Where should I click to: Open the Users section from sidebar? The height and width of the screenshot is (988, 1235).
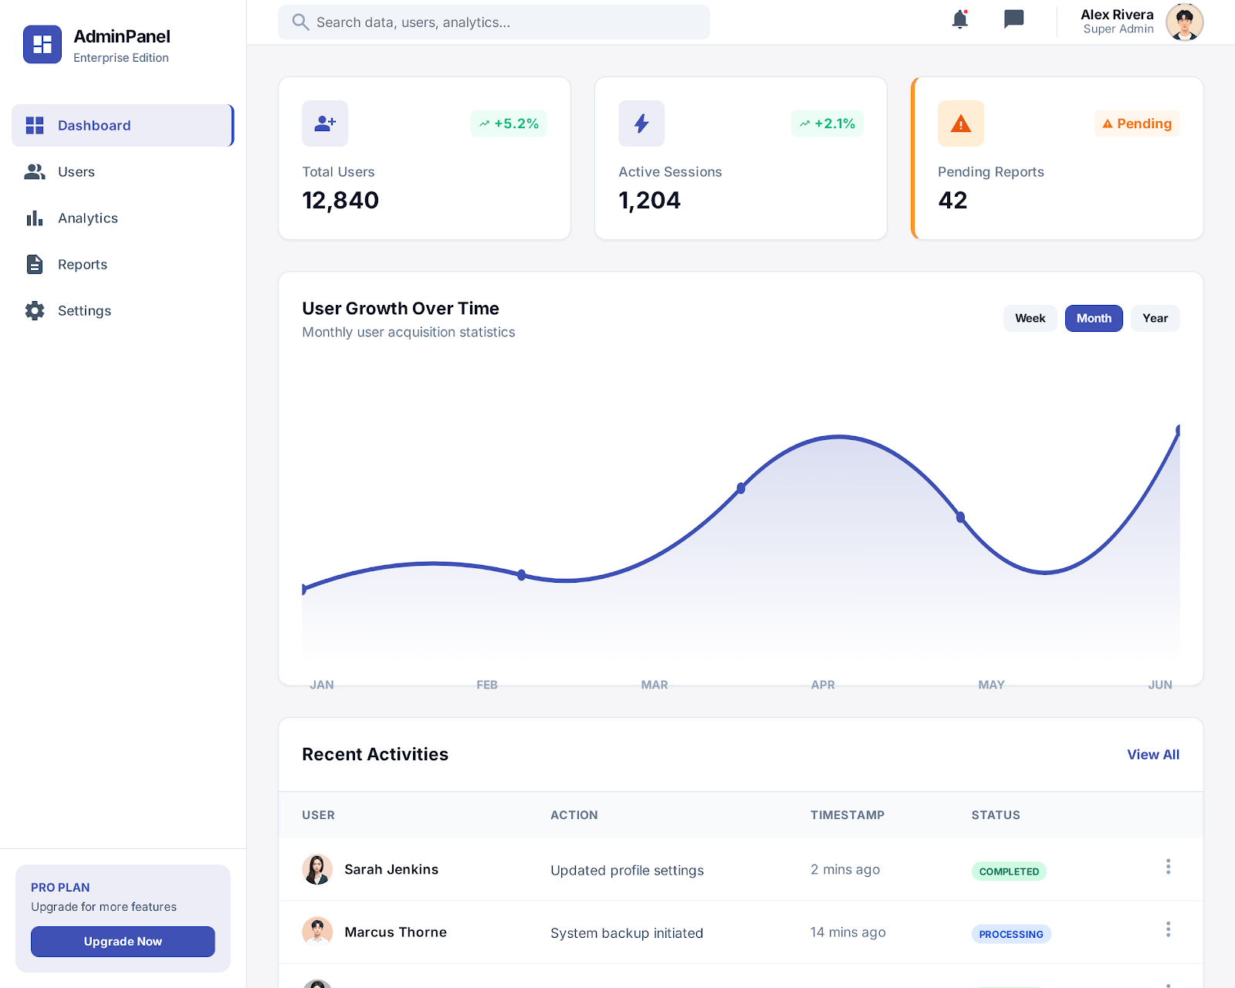coord(76,171)
